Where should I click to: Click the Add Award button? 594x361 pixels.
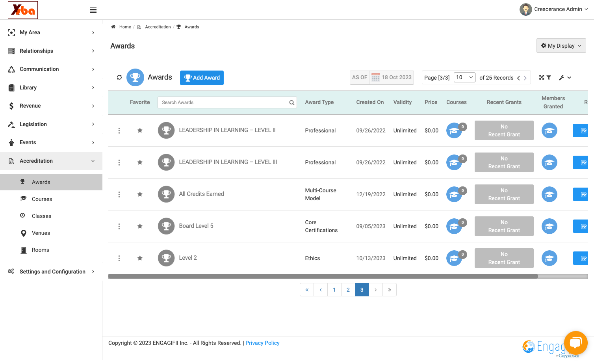coord(202,78)
